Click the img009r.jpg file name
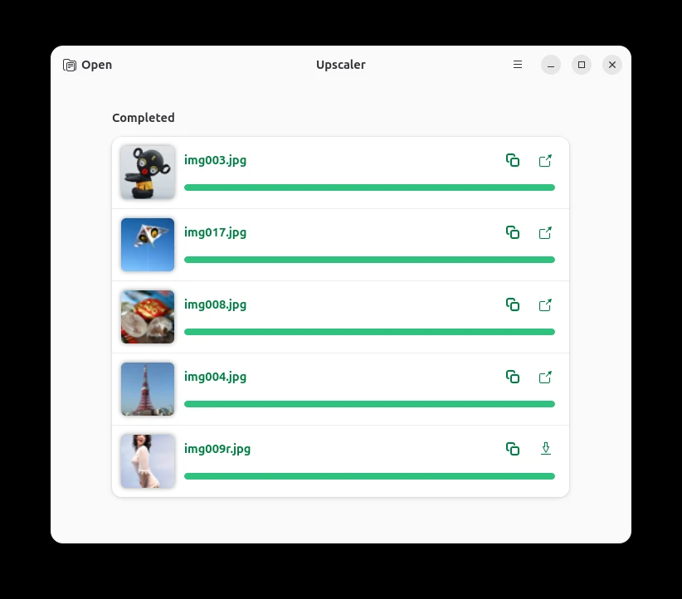Viewport: 682px width, 599px height. click(x=217, y=449)
